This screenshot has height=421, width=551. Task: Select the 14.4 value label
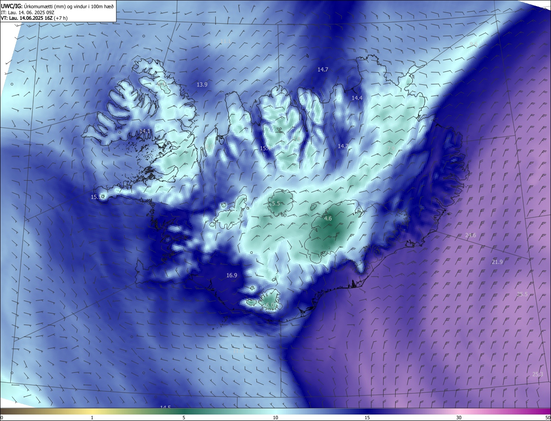(x=357, y=98)
